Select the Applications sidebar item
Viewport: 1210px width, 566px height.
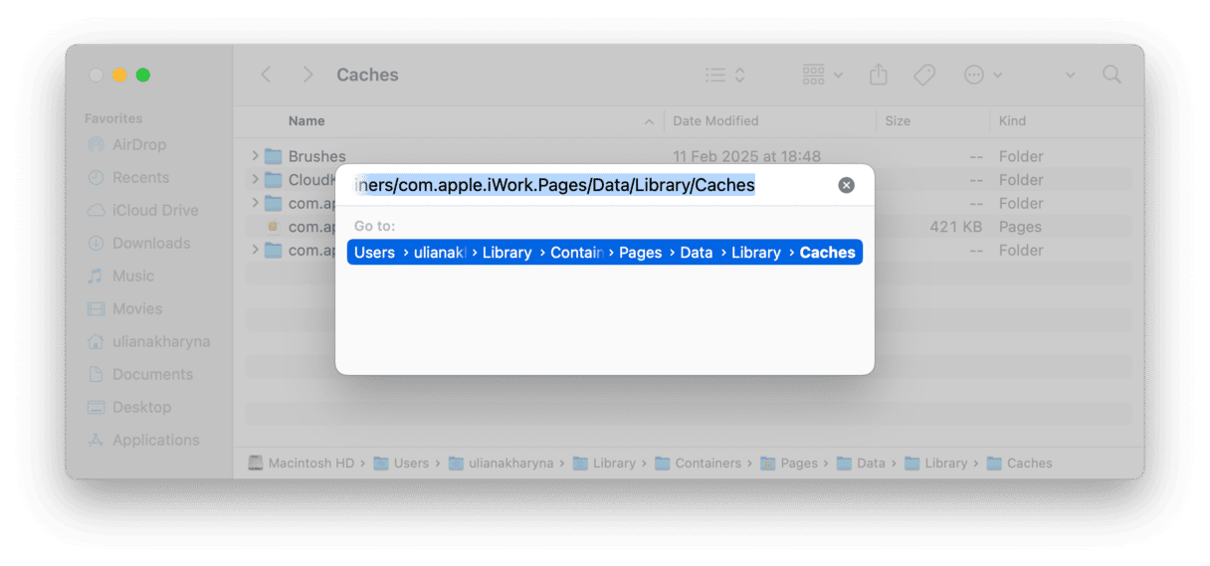pos(155,440)
